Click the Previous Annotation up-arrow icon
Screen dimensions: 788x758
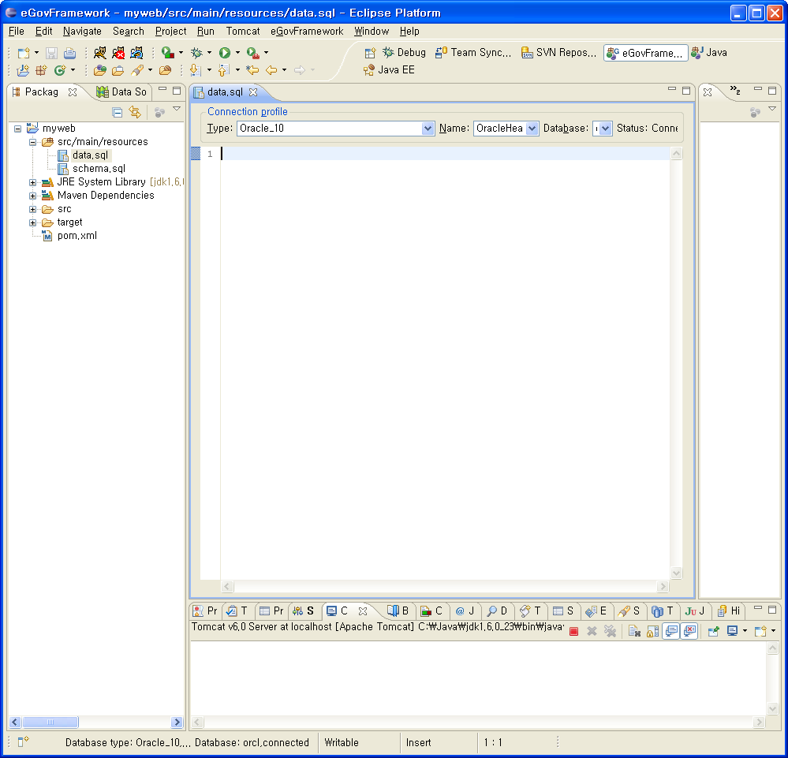pos(224,70)
